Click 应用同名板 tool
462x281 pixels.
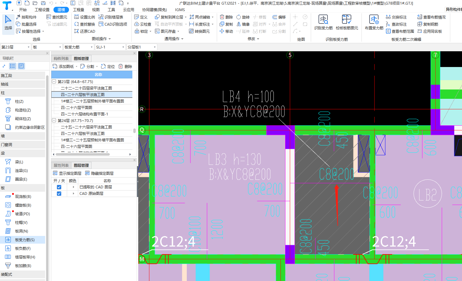pos(430,31)
